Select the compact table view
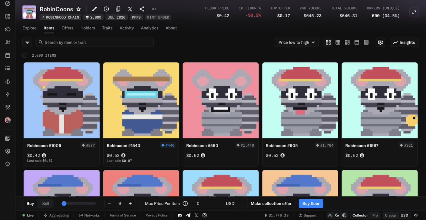The width and height of the screenshot is (426, 220). point(366,42)
